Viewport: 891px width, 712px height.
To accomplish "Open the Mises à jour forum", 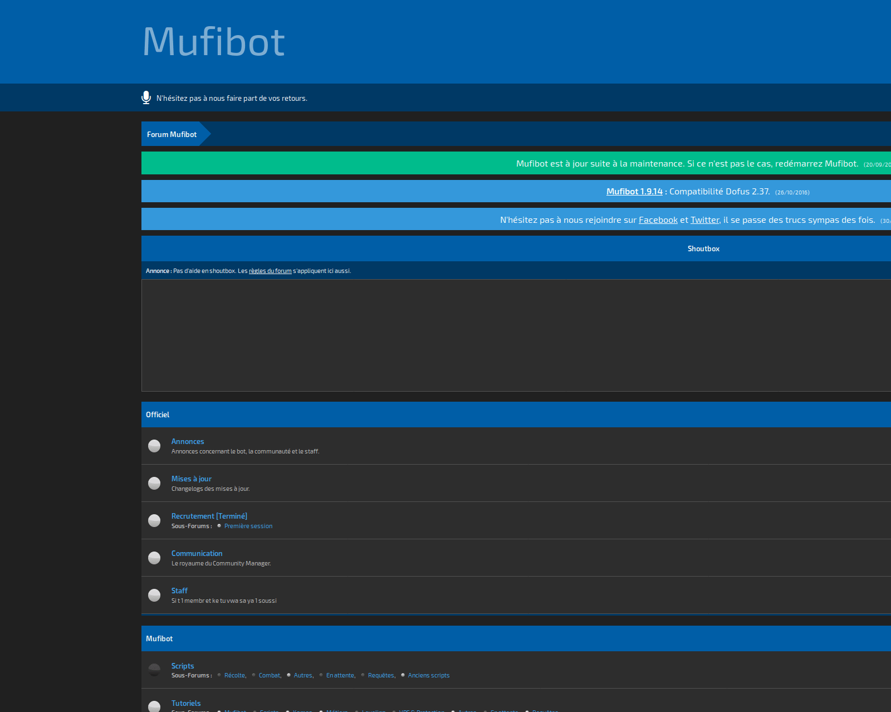I will click(x=192, y=479).
